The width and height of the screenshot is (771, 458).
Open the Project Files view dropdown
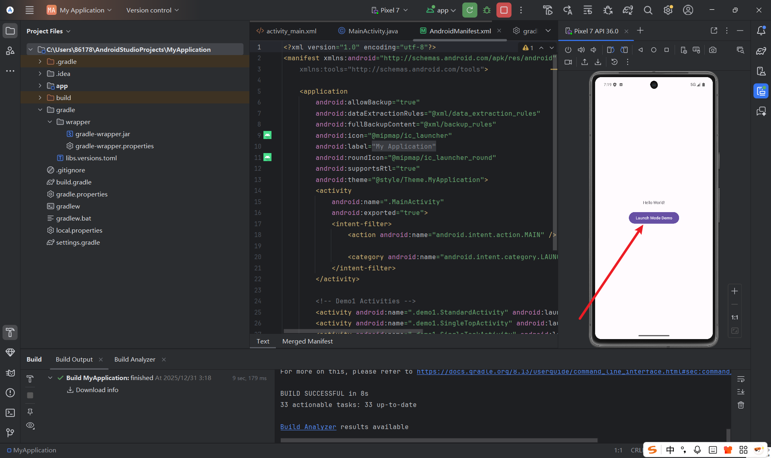(48, 31)
